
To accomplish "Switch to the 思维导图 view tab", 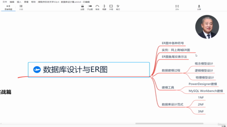I will (8, 7).
